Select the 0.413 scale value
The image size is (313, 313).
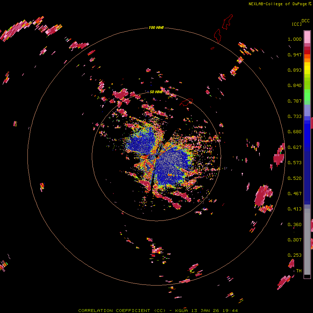point(295,209)
